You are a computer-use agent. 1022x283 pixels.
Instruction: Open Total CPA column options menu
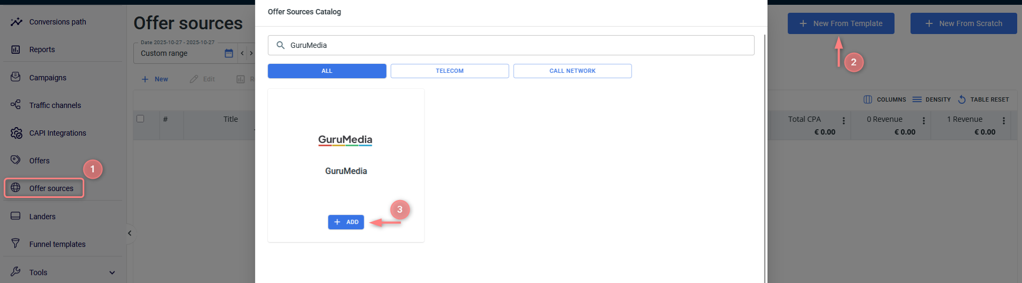point(843,121)
